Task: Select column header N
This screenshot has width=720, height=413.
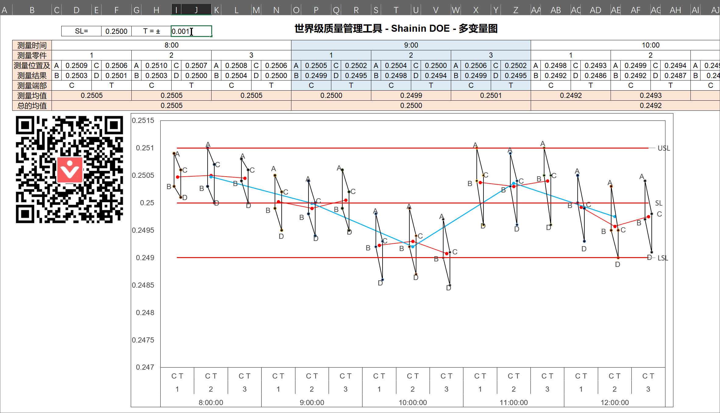Action: click(x=276, y=10)
